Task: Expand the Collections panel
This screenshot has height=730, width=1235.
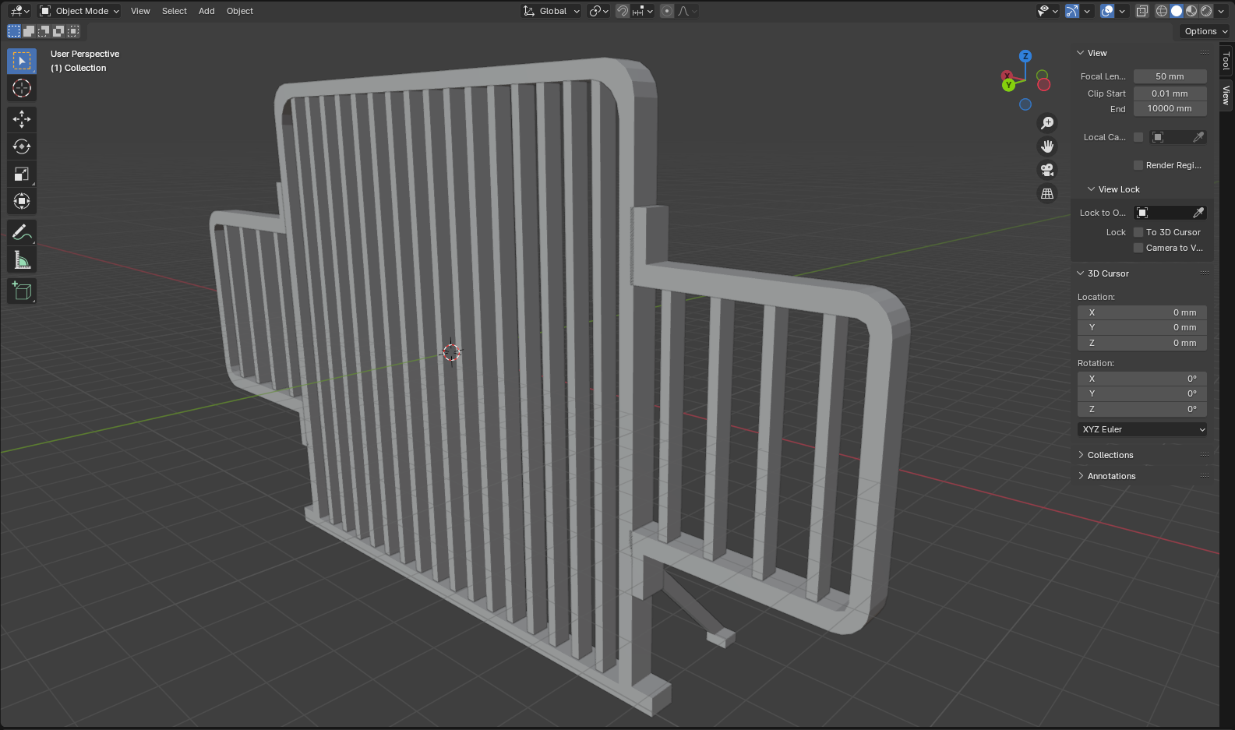Action: tap(1110, 455)
